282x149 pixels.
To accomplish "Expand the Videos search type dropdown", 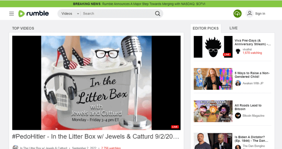I will [70, 14].
